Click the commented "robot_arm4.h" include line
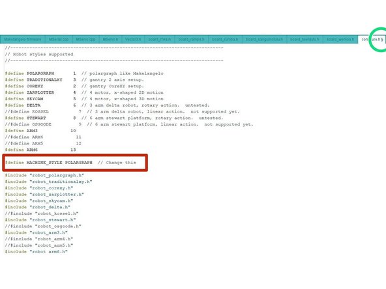Image resolution: width=386 pixels, height=289 pixels. point(39,239)
